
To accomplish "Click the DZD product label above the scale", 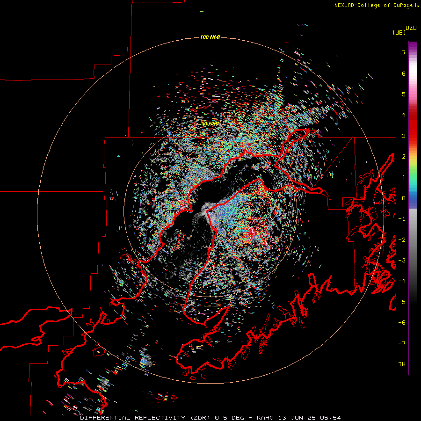I will tap(411, 28).
